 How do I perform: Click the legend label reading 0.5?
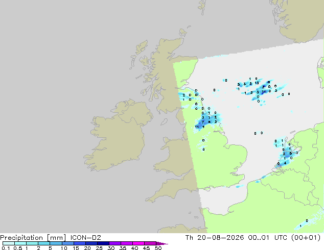(18, 248)
